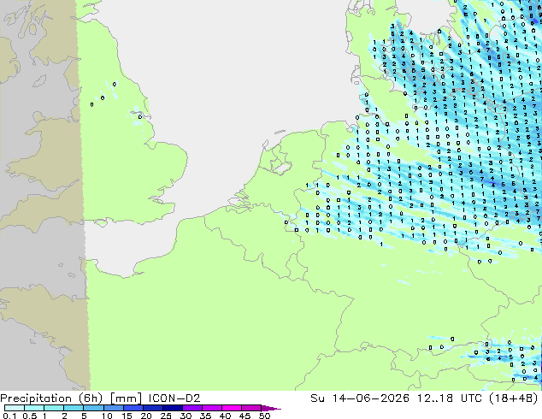The width and height of the screenshot is (542, 419).
Task: Click the 25–30 mm dark blue legend box
Action: point(172,408)
